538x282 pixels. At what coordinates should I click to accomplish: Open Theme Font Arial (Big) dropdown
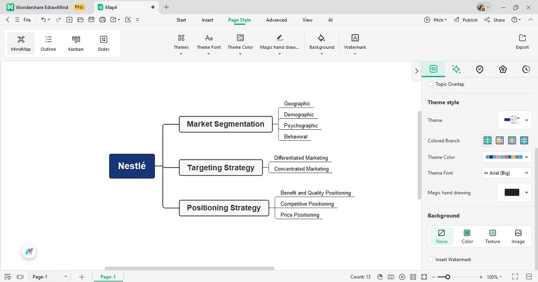point(507,173)
